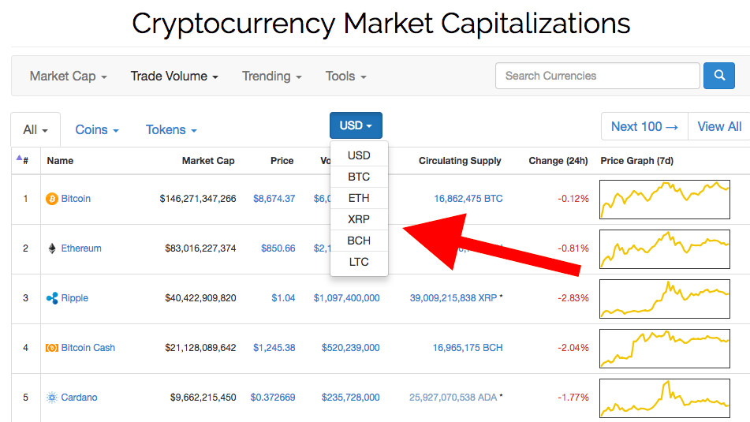Click the magnifying glass search button
The height and width of the screenshot is (422, 750).
[718, 76]
